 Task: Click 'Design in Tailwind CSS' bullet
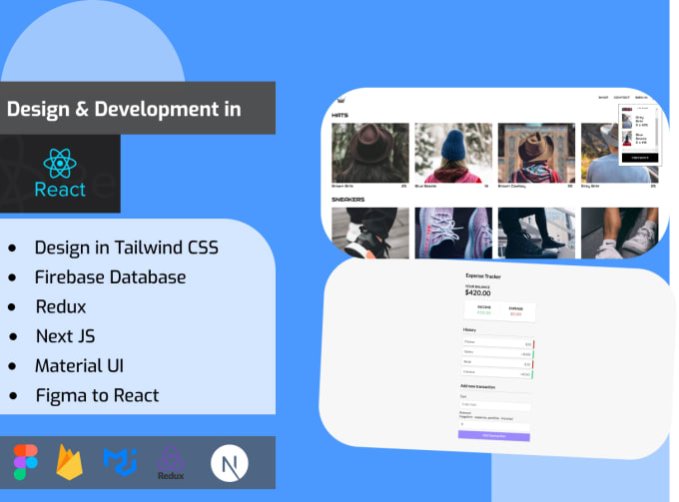pos(127,248)
